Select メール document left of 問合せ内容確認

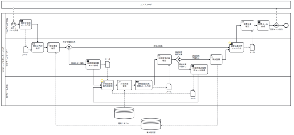[x=26, y=50]
